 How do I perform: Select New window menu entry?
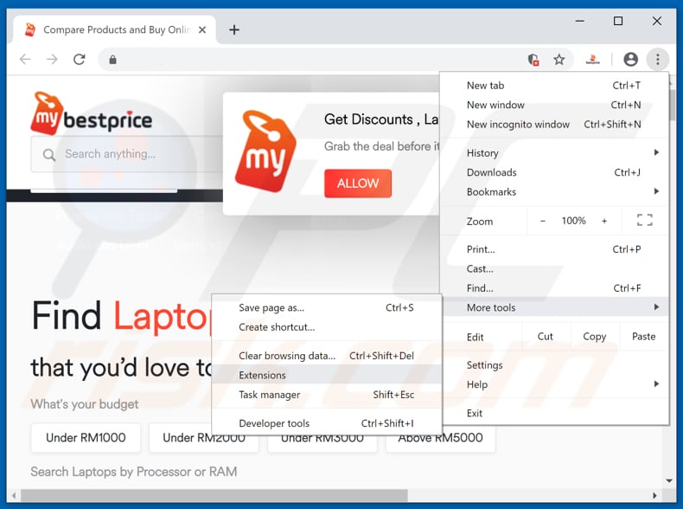click(553, 105)
